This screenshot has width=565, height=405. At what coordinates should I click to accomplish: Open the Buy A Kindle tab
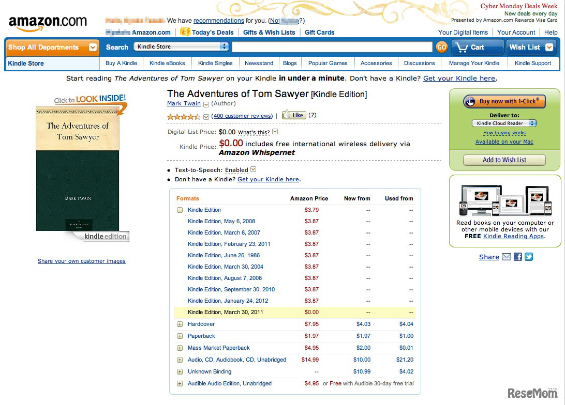click(x=121, y=64)
